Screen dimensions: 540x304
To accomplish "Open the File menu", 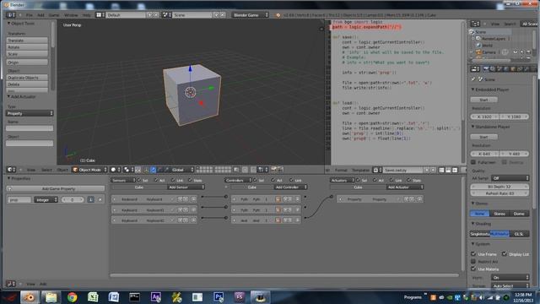I will pyautogui.click(x=30, y=15).
